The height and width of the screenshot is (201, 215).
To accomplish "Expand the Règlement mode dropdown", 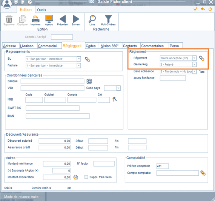I will pyautogui.click(x=194, y=58).
